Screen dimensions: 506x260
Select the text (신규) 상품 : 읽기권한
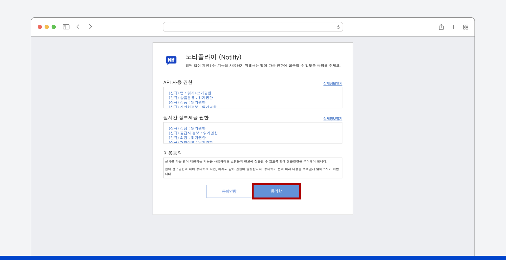[187, 102]
